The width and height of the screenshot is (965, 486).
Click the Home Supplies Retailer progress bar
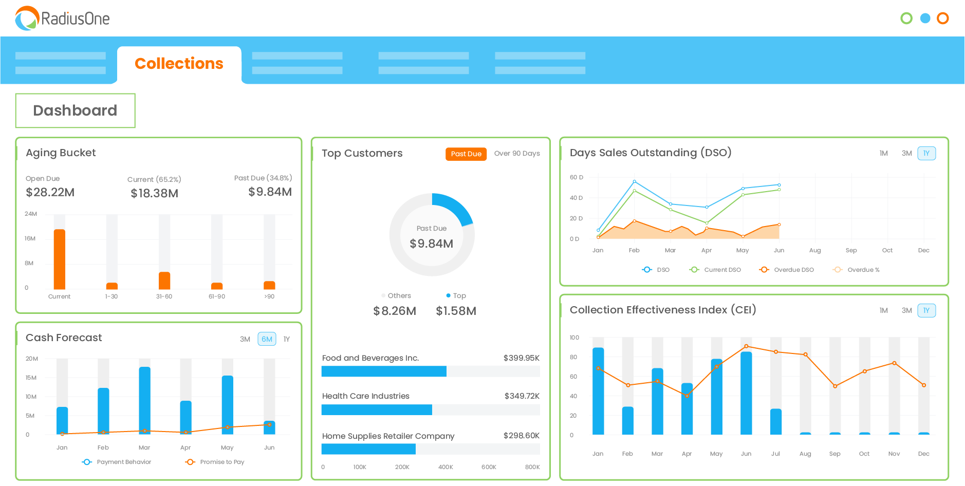(368, 448)
